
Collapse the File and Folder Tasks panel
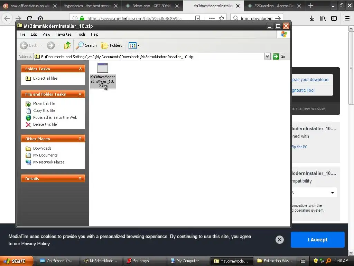pyautogui.click(x=80, y=94)
